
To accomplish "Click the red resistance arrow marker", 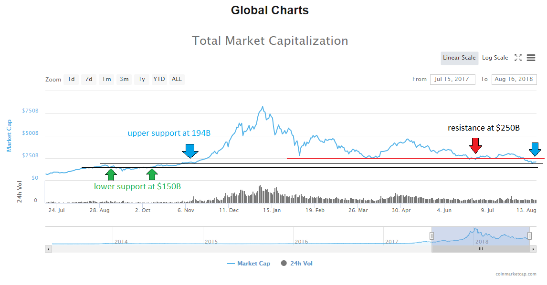I will [x=475, y=145].
